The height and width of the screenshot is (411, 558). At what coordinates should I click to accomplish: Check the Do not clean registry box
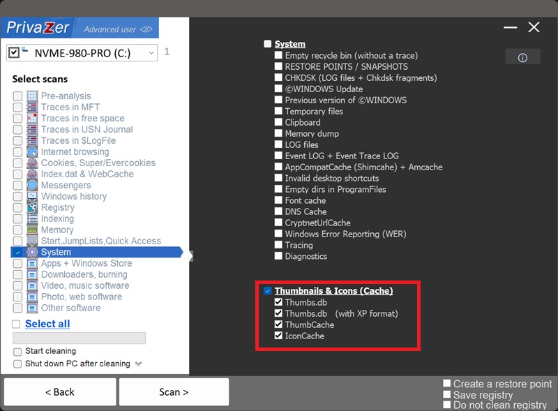click(x=446, y=405)
